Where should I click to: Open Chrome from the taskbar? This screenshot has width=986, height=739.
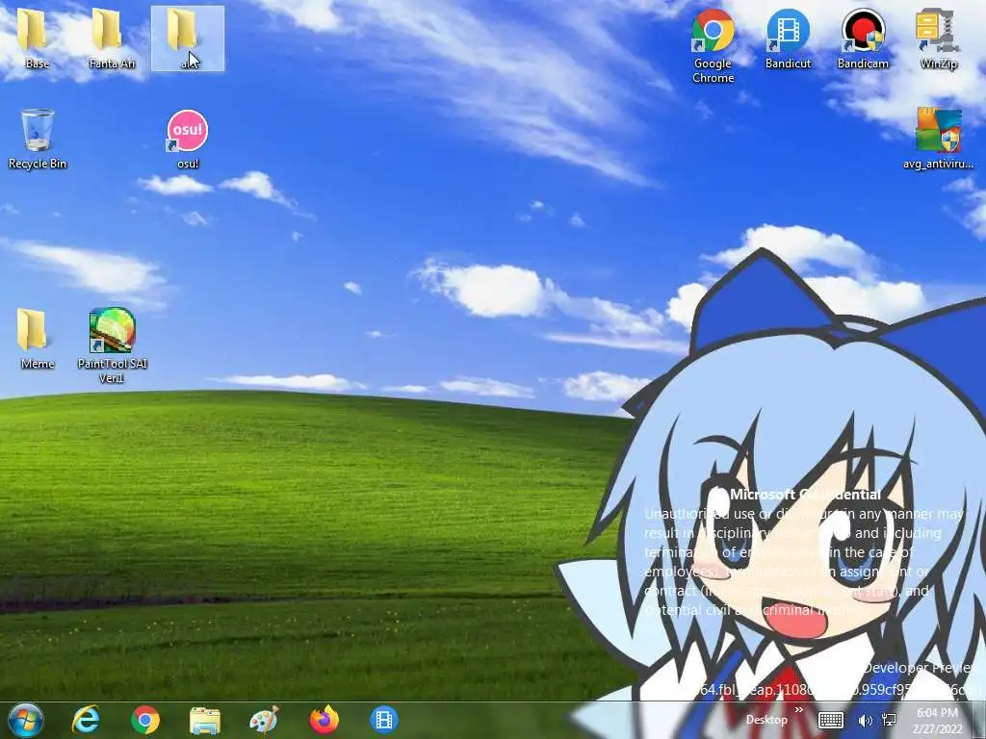click(145, 720)
